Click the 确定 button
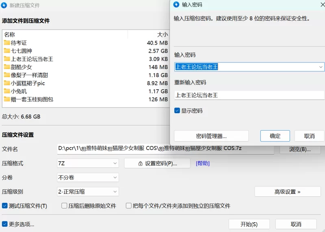 pyautogui.click(x=275, y=136)
